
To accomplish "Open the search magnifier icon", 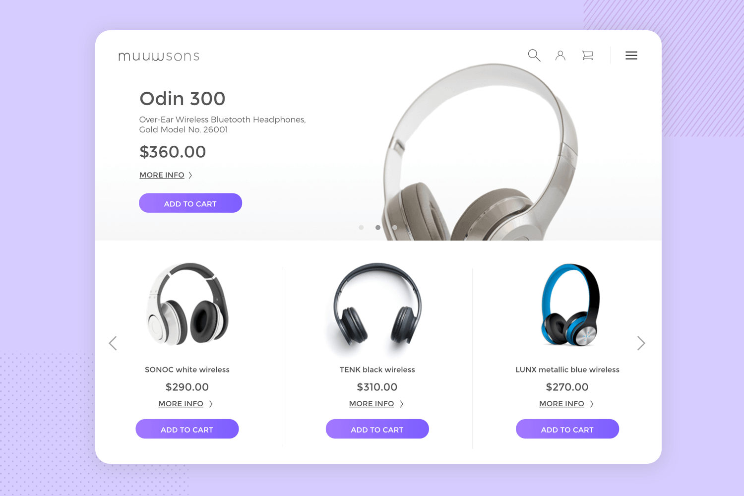I will [534, 55].
